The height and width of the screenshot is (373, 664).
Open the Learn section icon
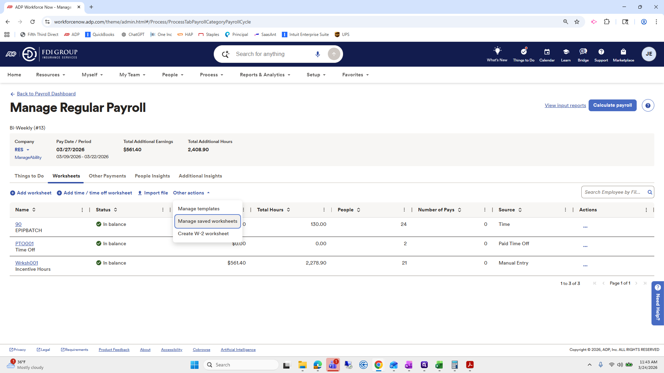click(x=566, y=52)
